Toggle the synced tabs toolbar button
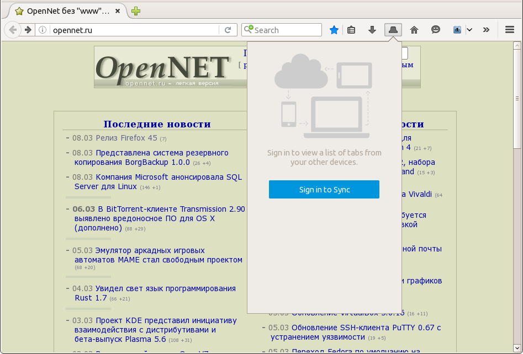Viewport: 523px width, 354px height. click(393, 30)
